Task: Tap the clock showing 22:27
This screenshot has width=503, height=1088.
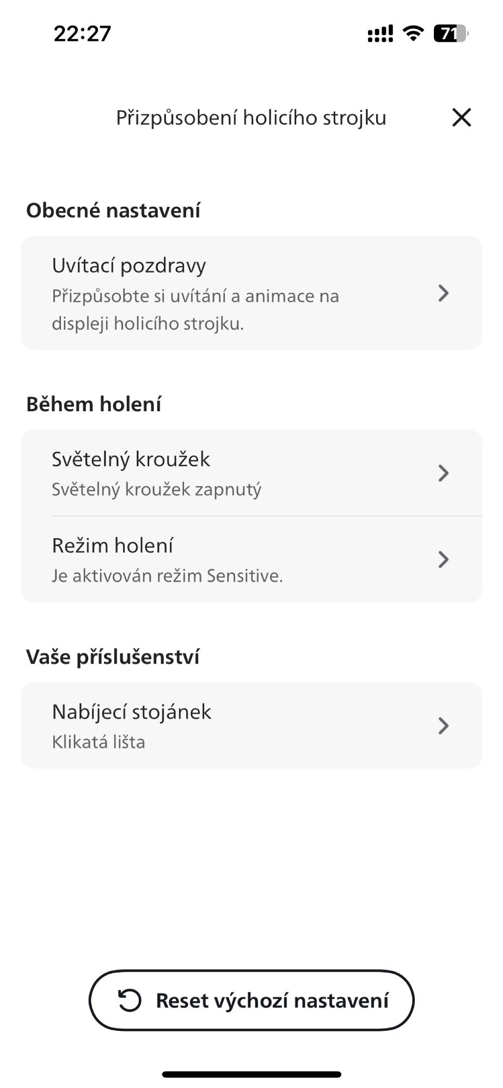Action: [x=82, y=34]
